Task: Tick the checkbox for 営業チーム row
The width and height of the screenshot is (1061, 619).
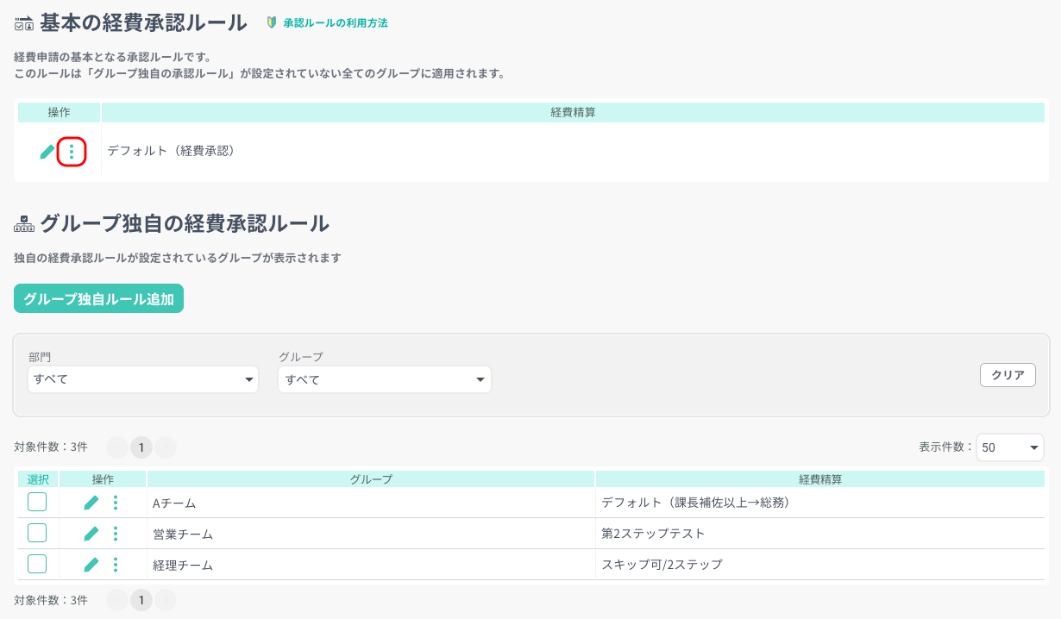Action: (37, 533)
